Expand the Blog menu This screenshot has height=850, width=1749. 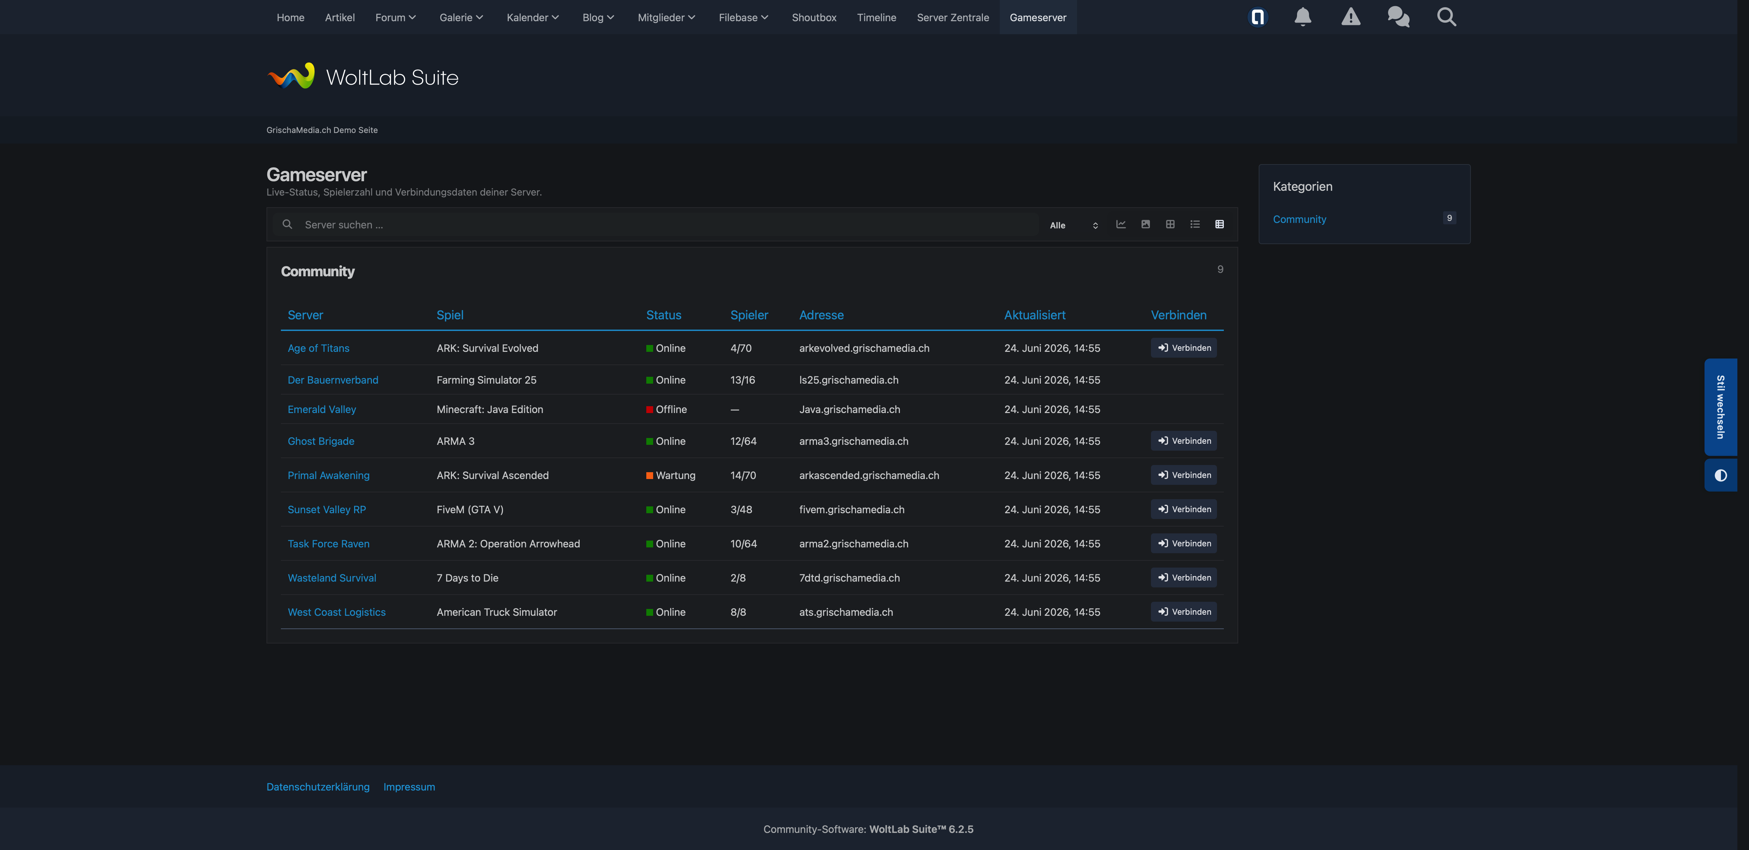pyautogui.click(x=598, y=18)
